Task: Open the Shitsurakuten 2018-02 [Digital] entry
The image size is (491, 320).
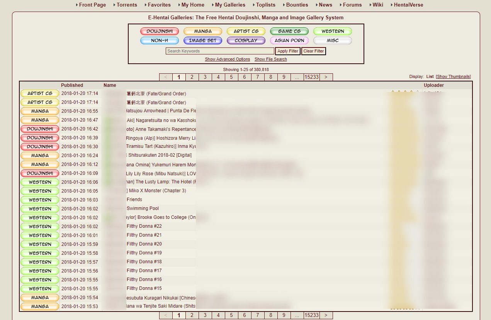Action: [x=159, y=155]
